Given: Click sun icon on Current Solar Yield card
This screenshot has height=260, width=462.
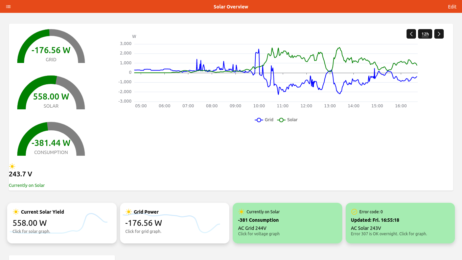Looking at the screenshot, I should 16,212.
